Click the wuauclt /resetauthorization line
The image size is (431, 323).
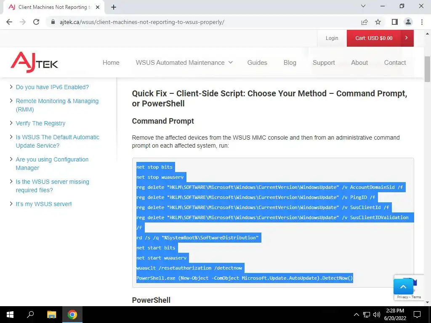coord(189,268)
